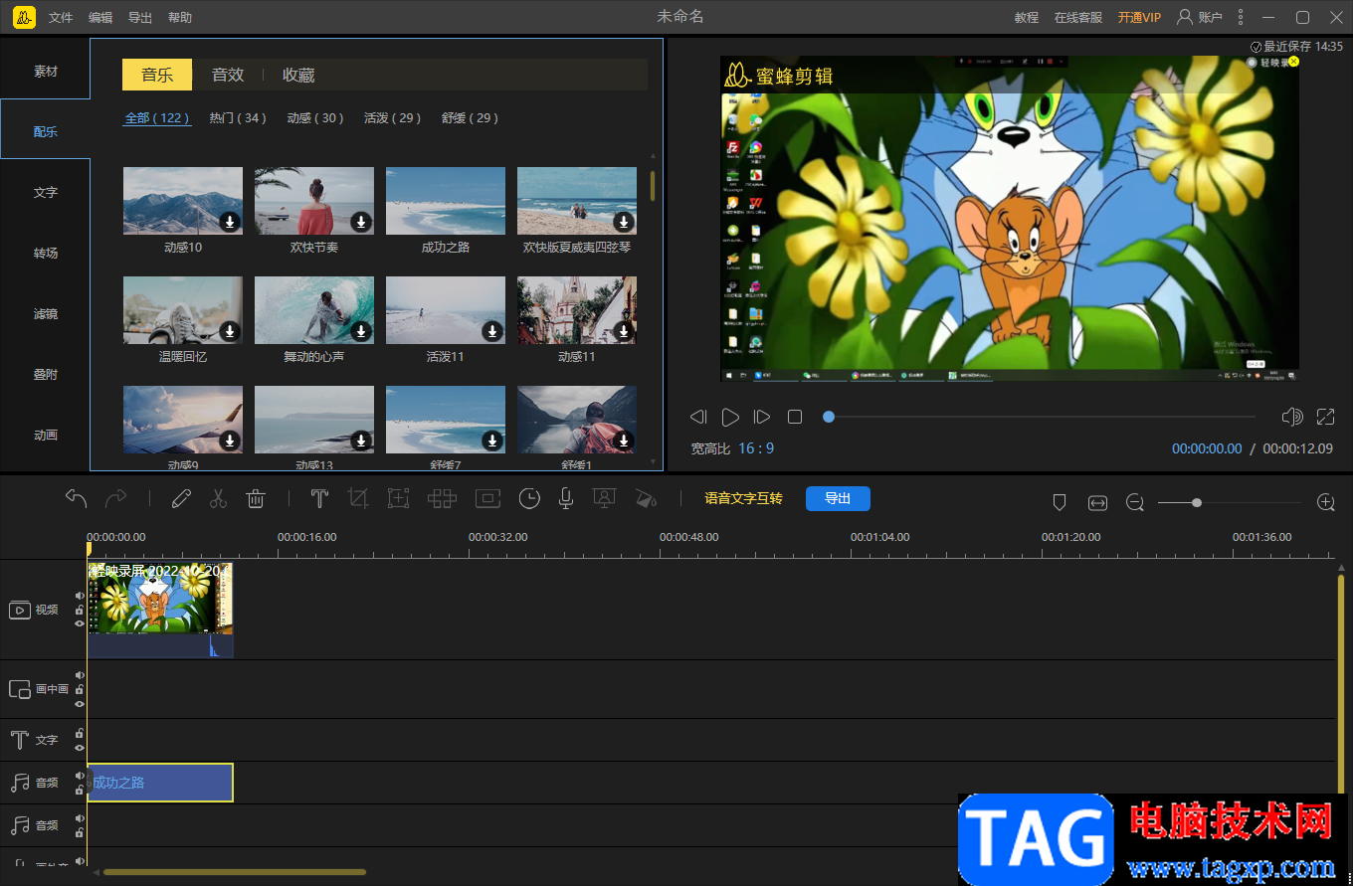Filter music by 舒缓 (29)

point(471,118)
